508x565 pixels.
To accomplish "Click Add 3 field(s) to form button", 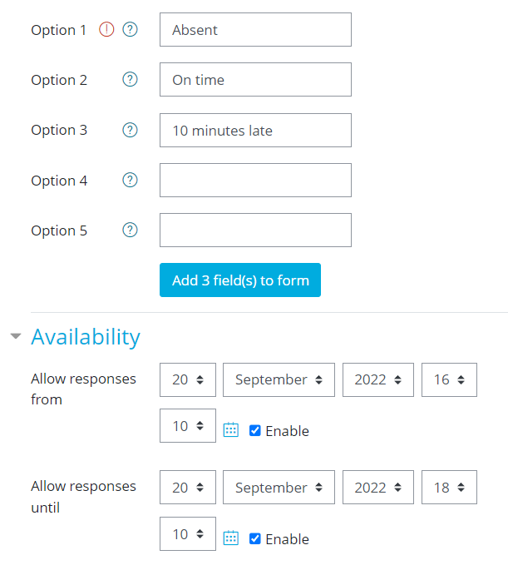I will (x=240, y=280).
